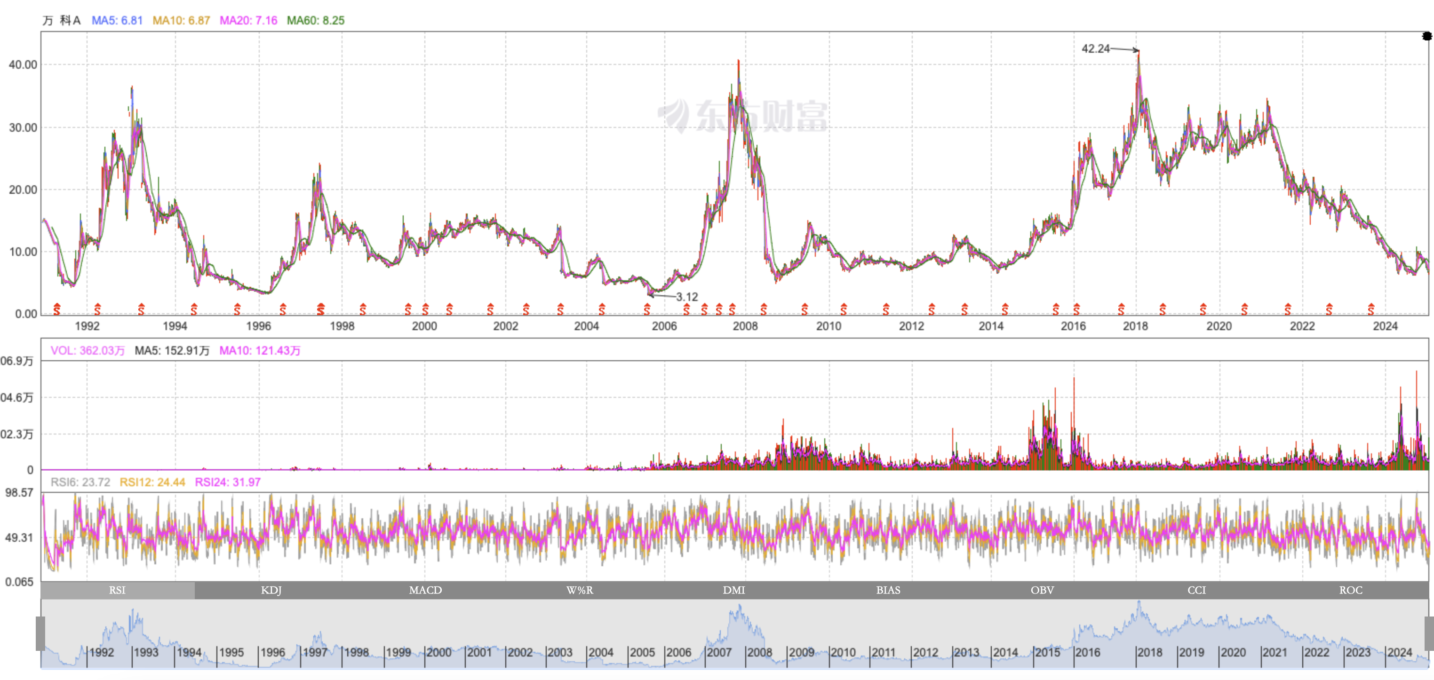Click the red S marker just before 2006

[x=647, y=309]
